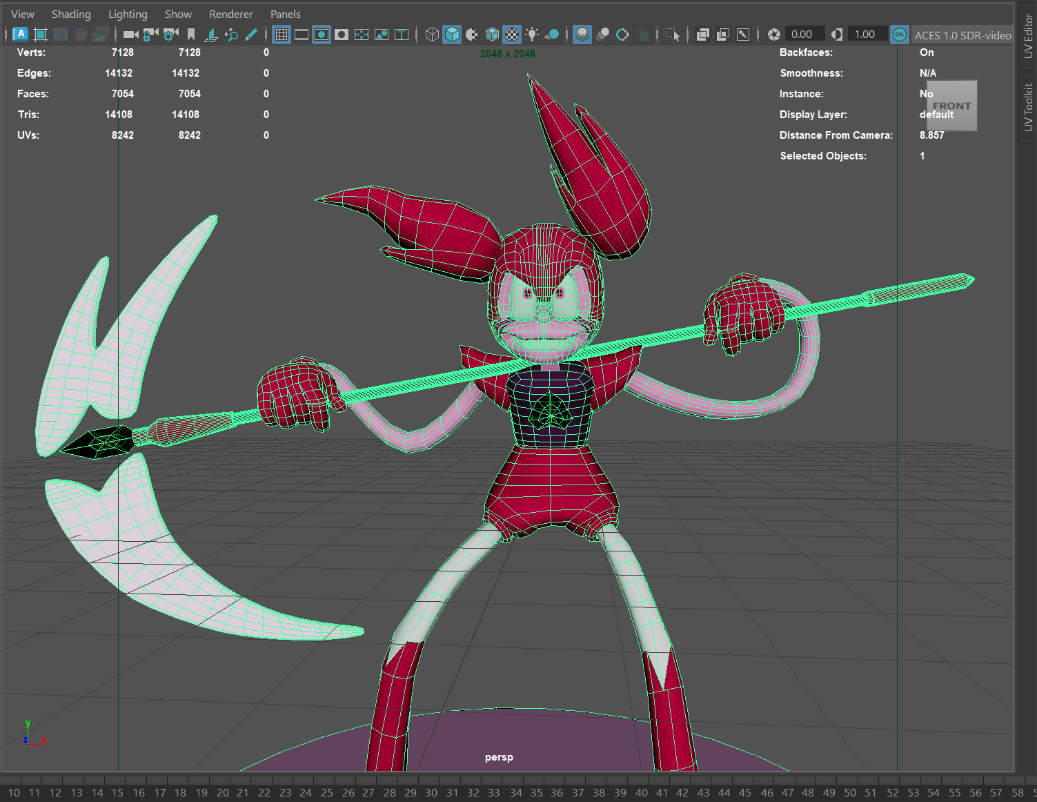Click the Gamma value field 1.00

867,35
